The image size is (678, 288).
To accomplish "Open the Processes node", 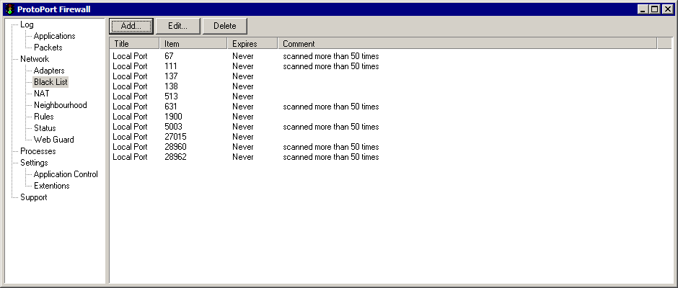I will click(x=38, y=151).
